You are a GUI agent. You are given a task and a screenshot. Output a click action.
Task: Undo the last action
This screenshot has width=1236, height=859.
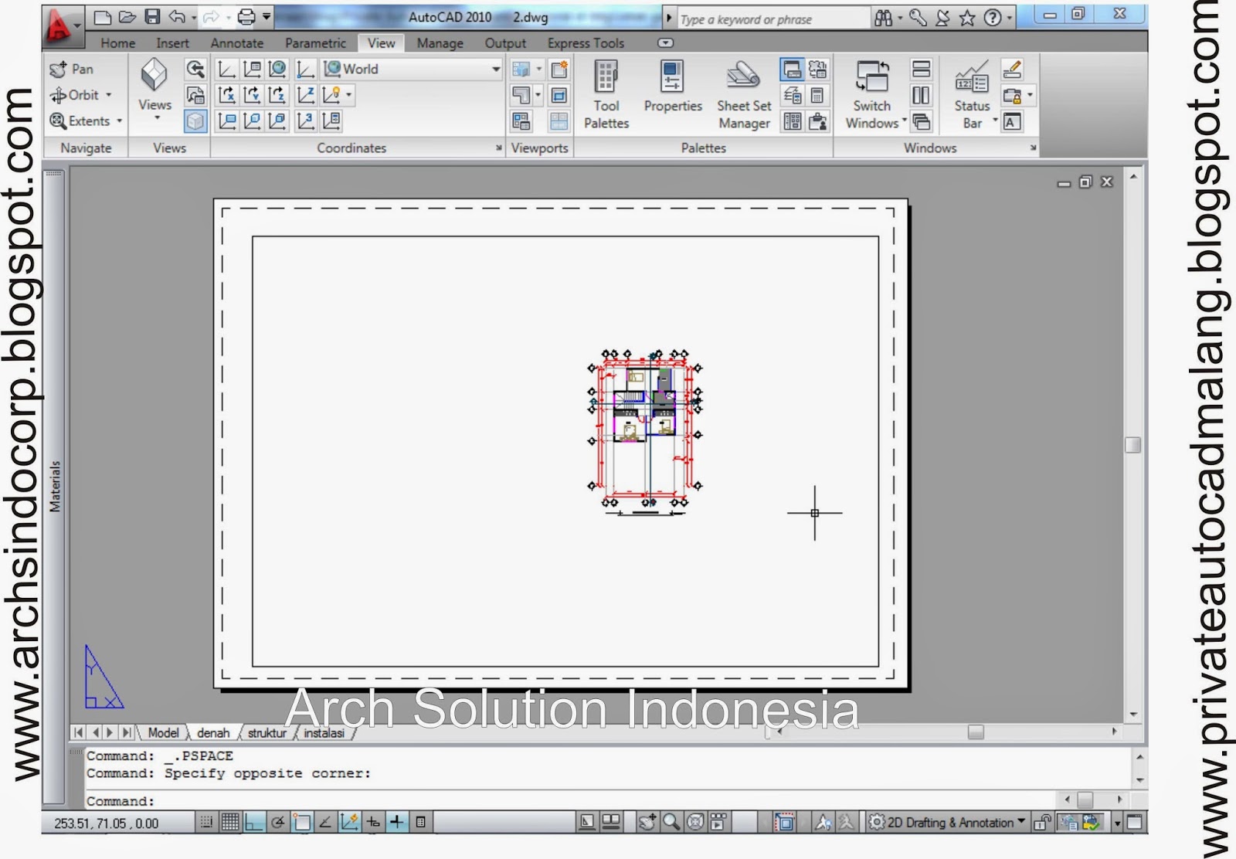coord(177,16)
